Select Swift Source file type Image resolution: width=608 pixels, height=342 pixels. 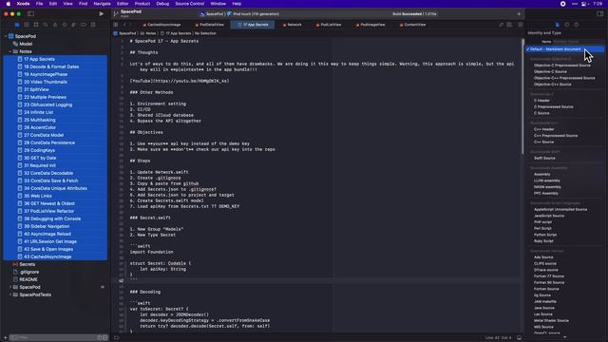[x=544, y=159]
